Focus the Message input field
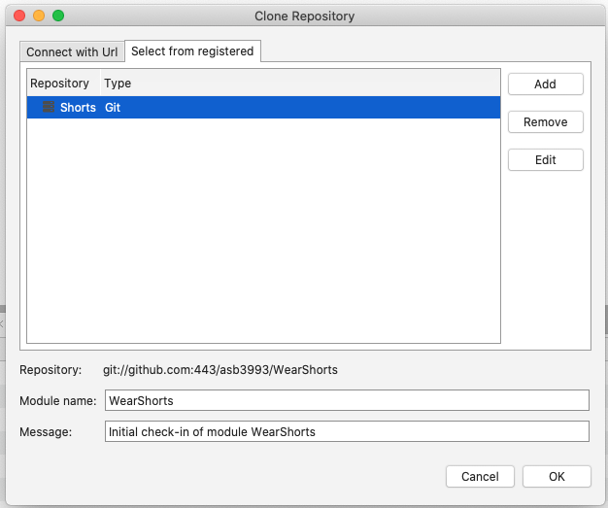This screenshot has height=508, width=608. [347, 431]
